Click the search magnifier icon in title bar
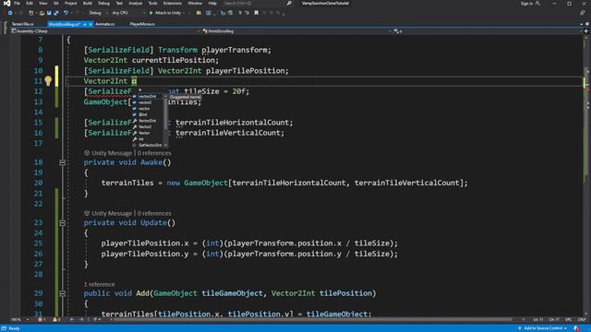This screenshot has height=332, width=591. coord(289,4)
